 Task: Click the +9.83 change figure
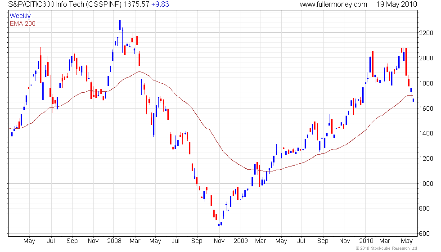click(160, 4)
